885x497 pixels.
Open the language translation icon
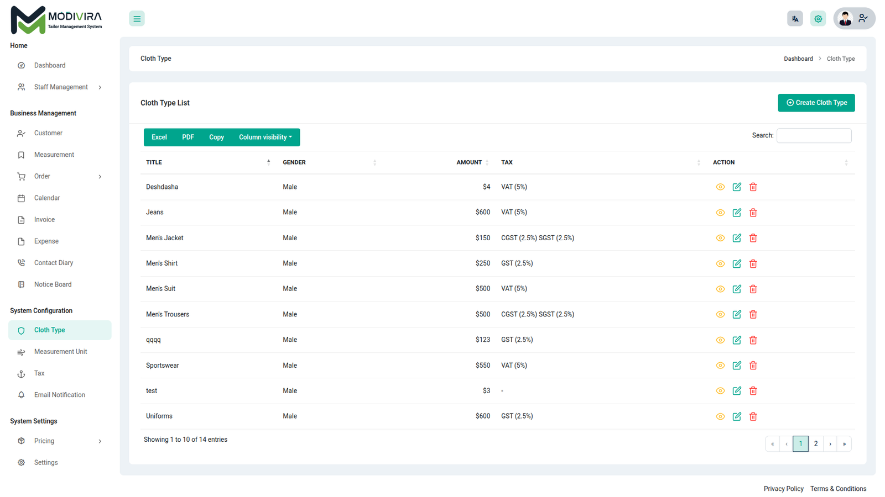click(795, 19)
